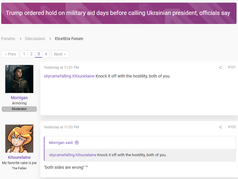238x179 pixels.
Task: Click skycamefalling mention inside quoted text
Action: [62, 155]
